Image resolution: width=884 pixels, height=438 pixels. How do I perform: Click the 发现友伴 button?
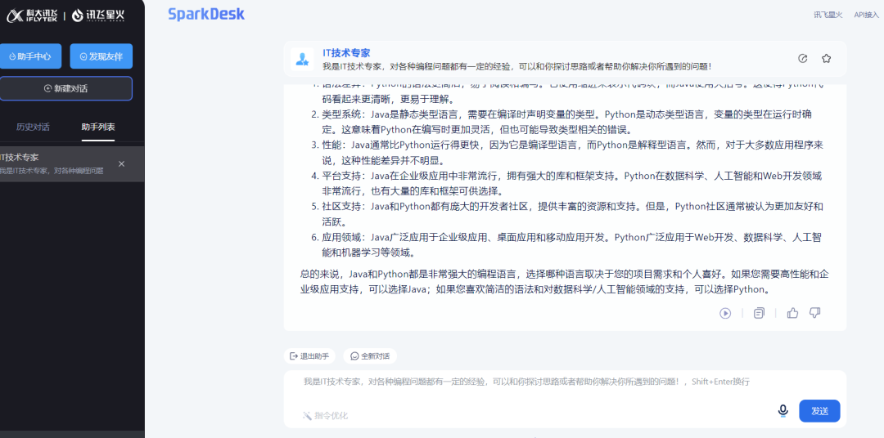pyautogui.click(x=101, y=56)
